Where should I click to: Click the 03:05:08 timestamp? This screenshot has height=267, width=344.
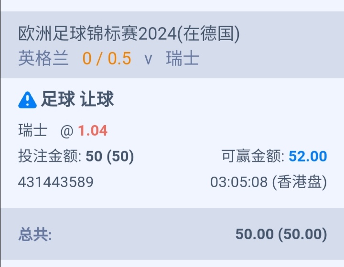click(239, 182)
